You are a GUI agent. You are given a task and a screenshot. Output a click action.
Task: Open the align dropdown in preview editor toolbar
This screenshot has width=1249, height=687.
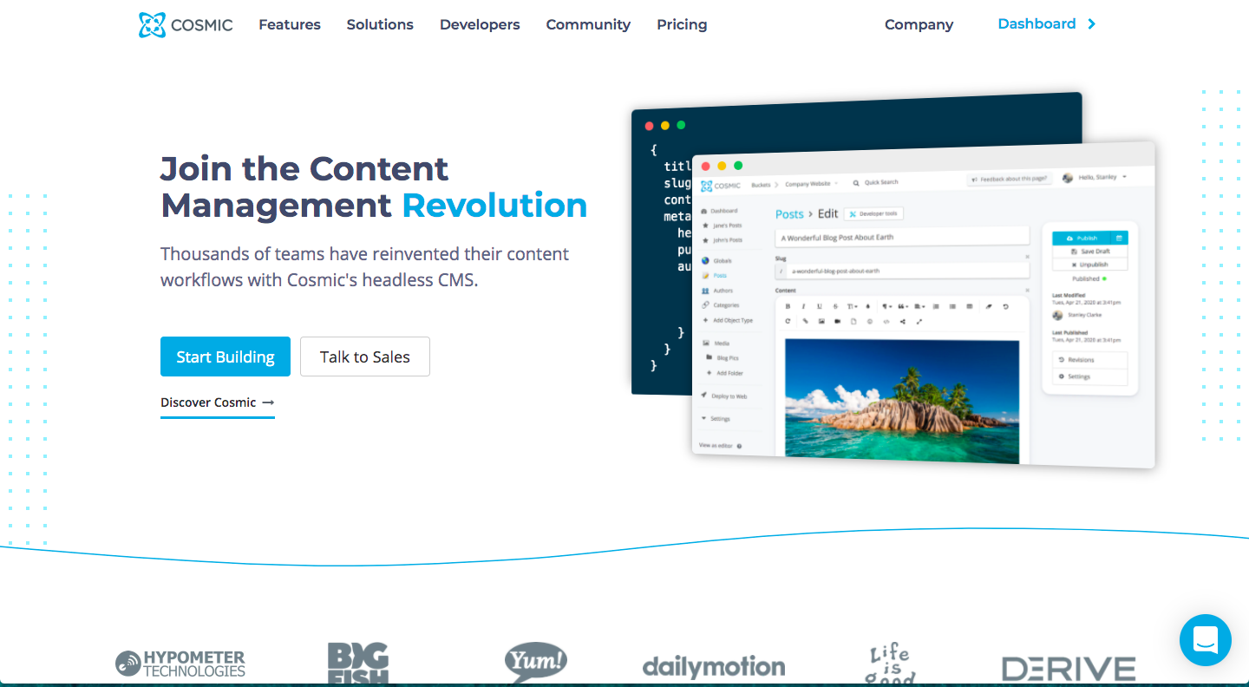pyautogui.click(x=919, y=306)
